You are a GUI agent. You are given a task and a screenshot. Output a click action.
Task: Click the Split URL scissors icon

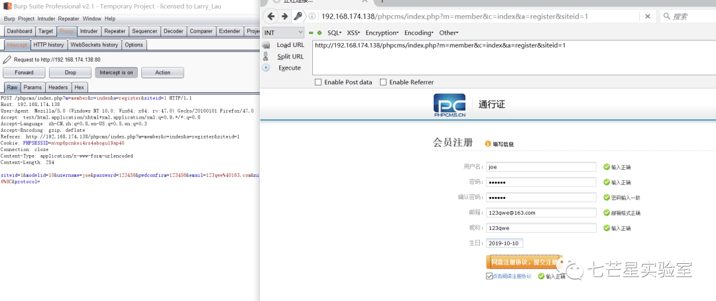pos(266,56)
